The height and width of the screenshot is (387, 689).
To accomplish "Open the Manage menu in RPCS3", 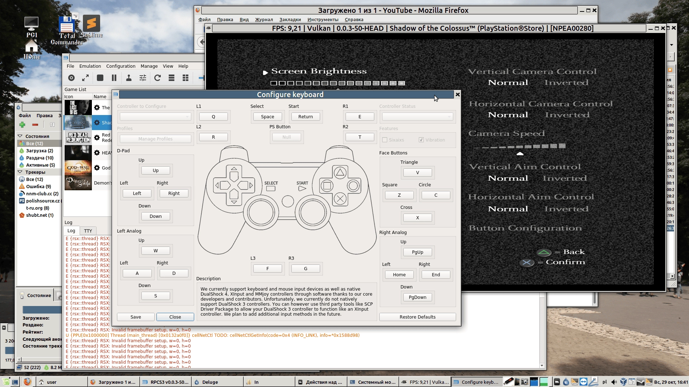I will tap(149, 66).
